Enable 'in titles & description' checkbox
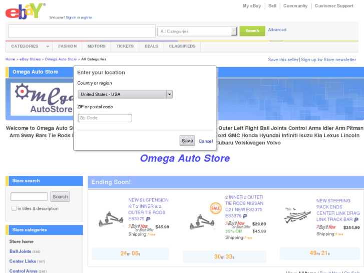Viewport: 364px width, 273px height. (x=14, y=208)
